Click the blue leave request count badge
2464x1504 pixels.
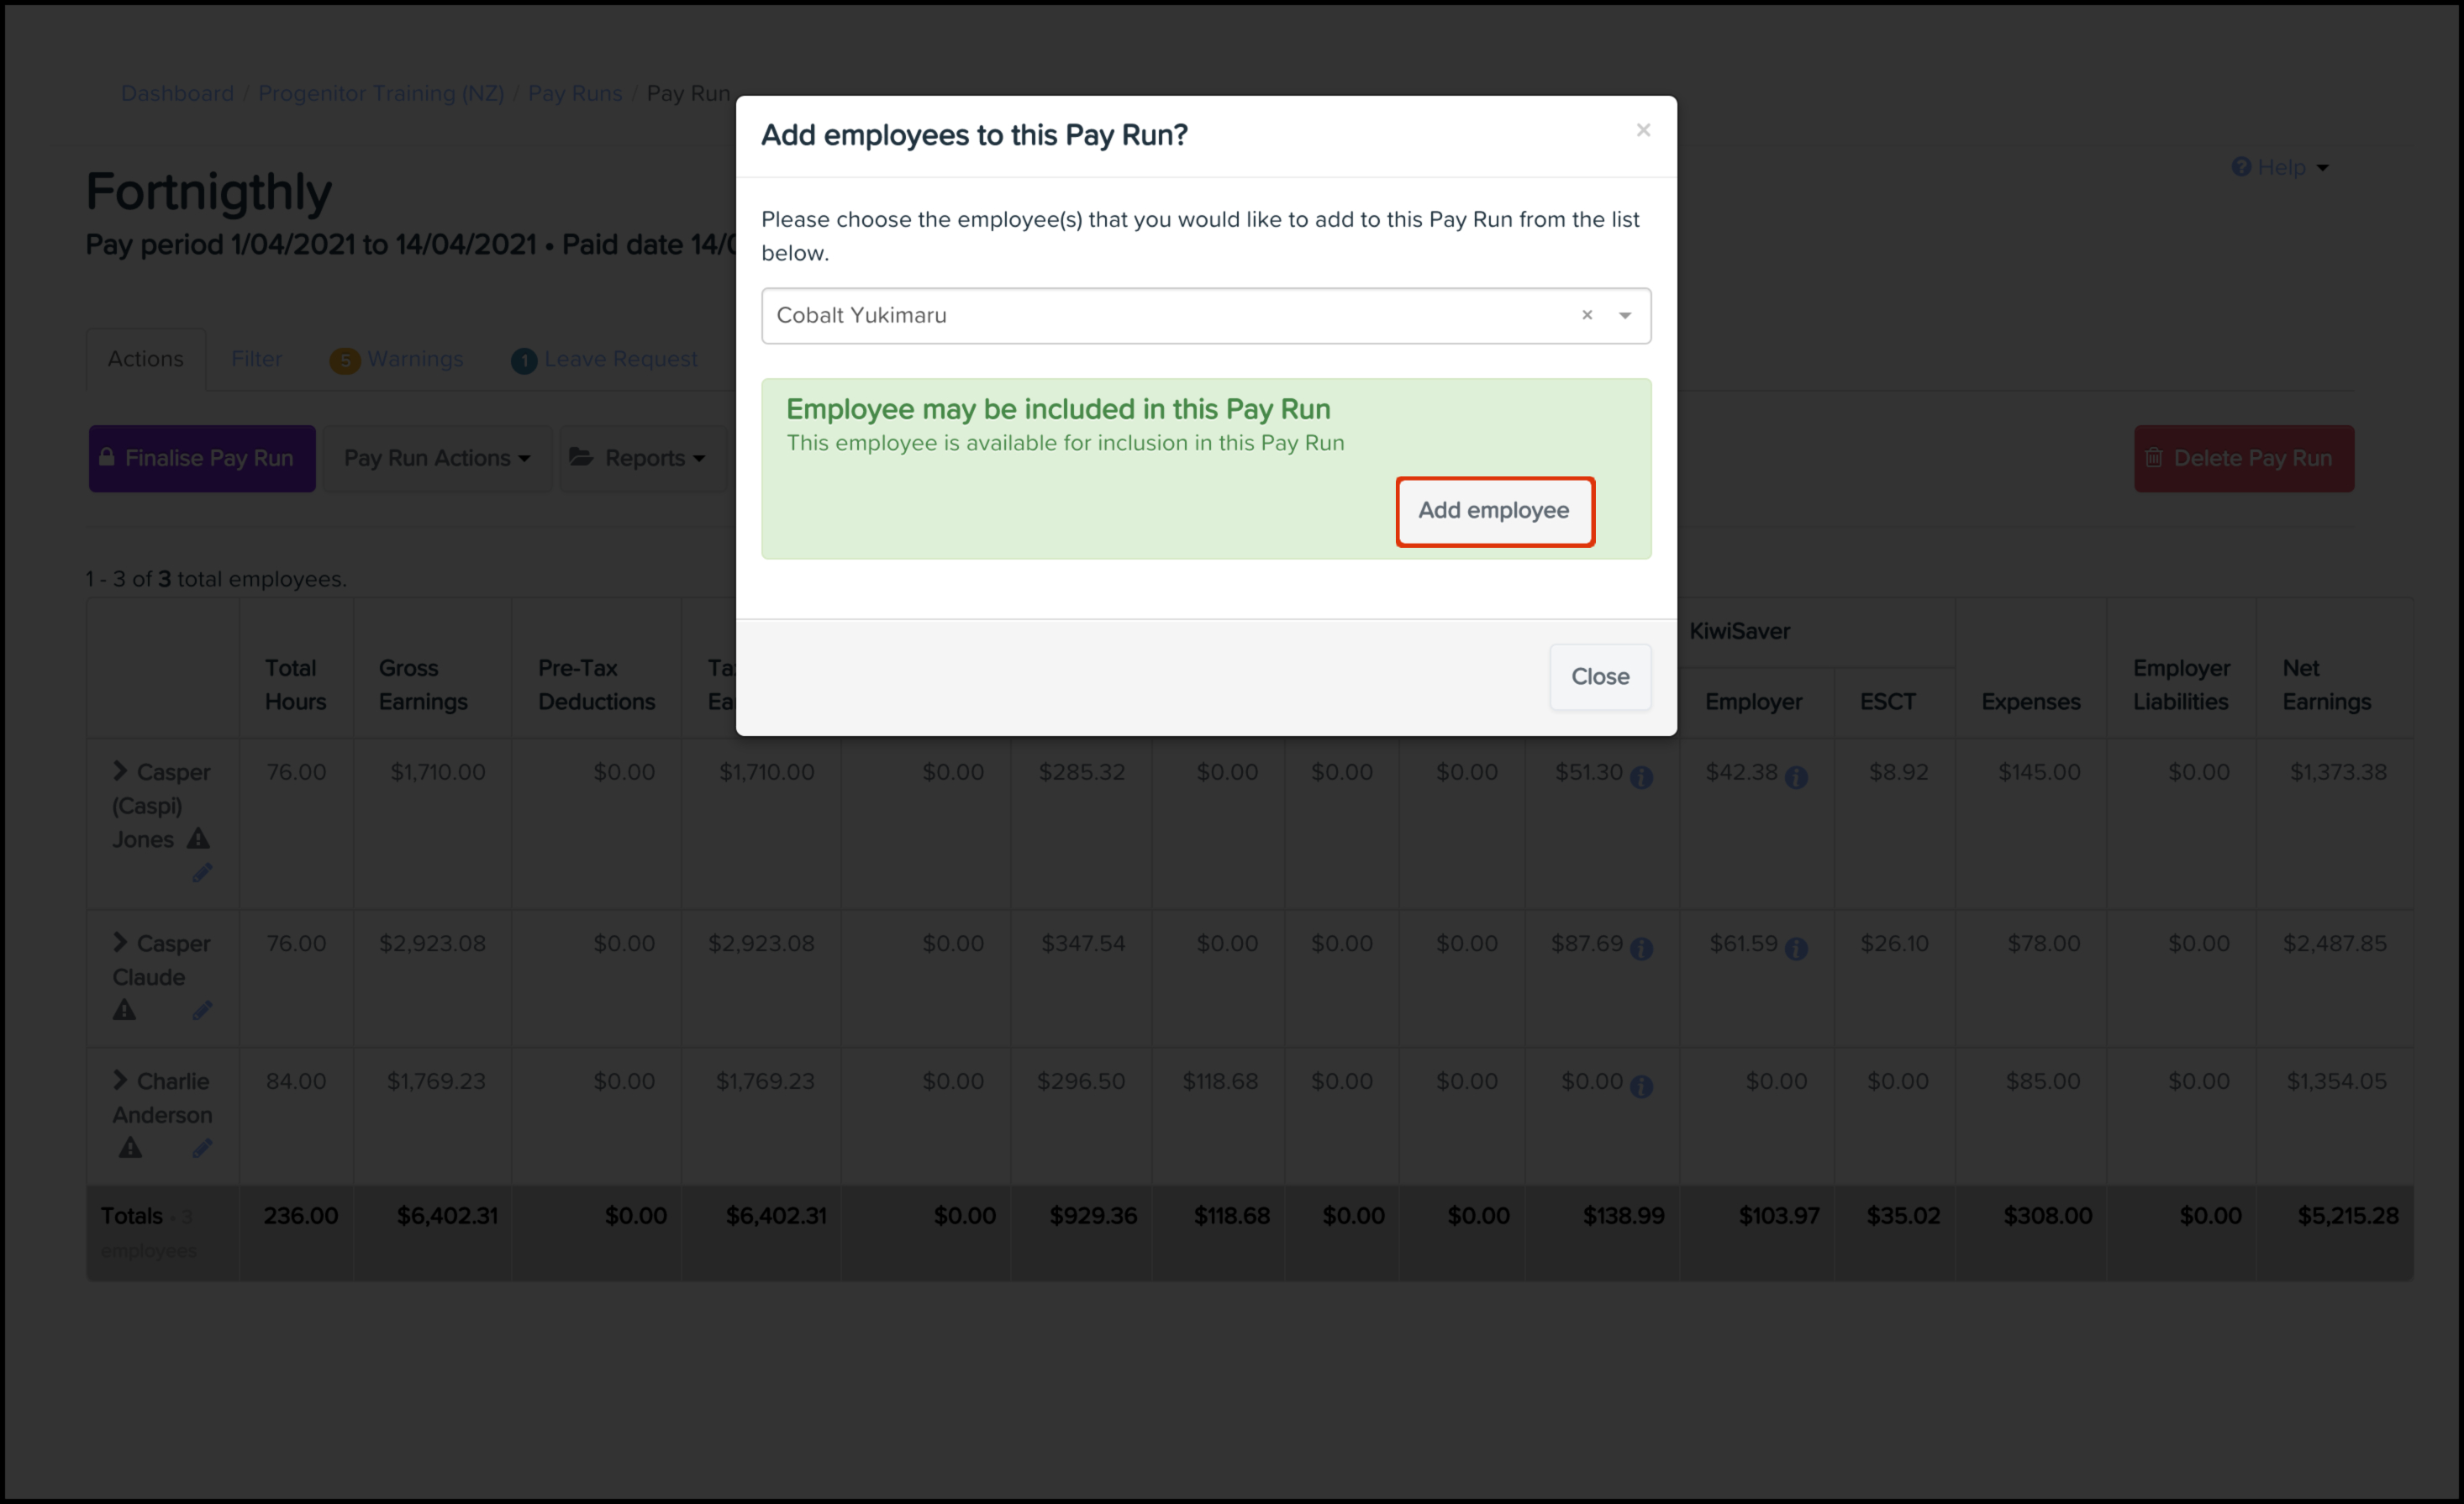(524, 361)
